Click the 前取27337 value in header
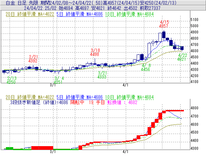Image resolution: width=206 pixels, height=156 pixels. [x=150, y=8]
